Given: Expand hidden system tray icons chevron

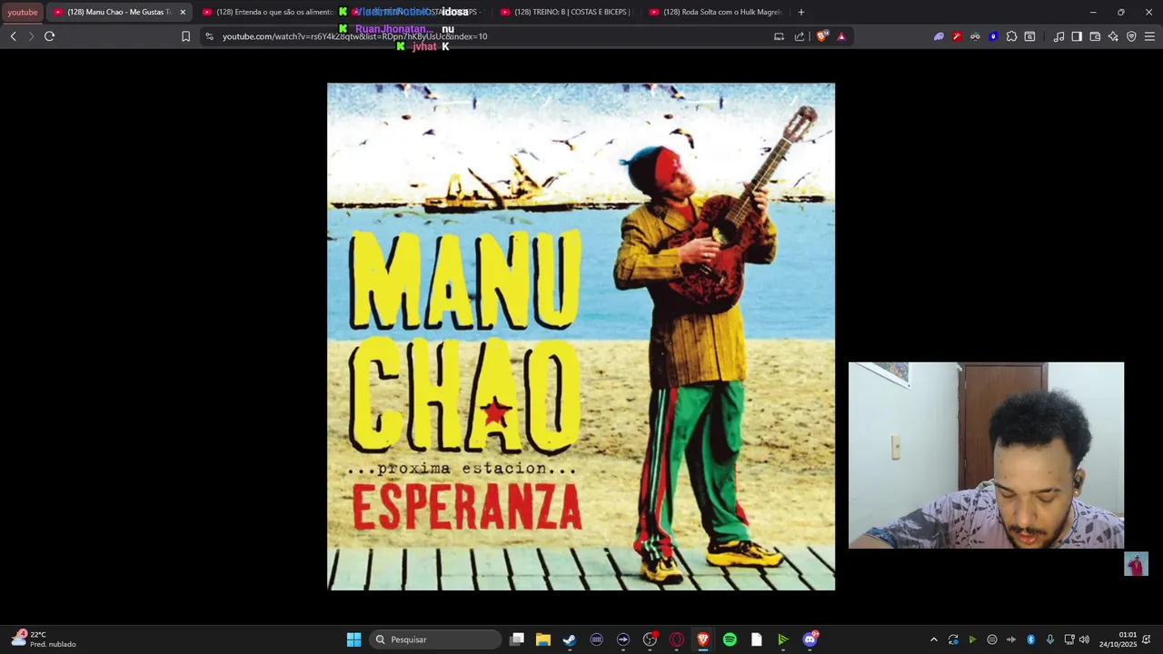Looking at the screenshot, I should pyautogui.click(x=933, y=639).
